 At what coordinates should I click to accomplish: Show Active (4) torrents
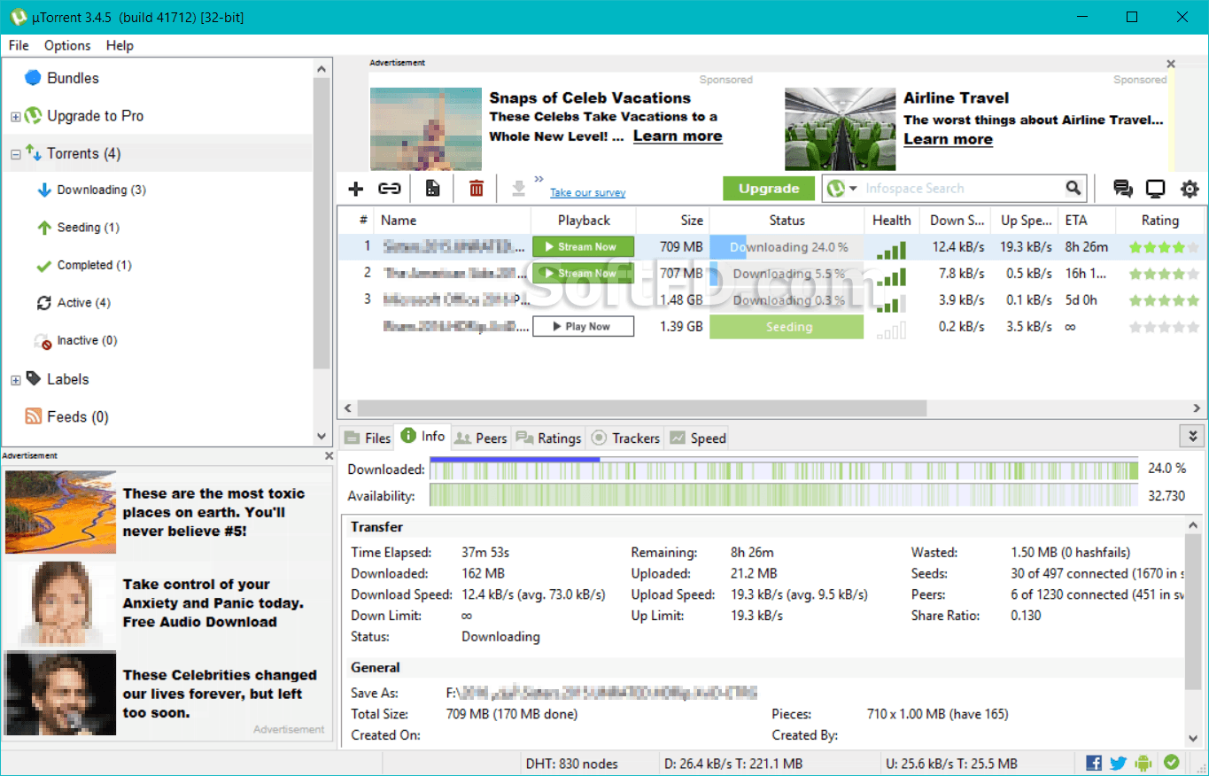[x=83, y=303]
